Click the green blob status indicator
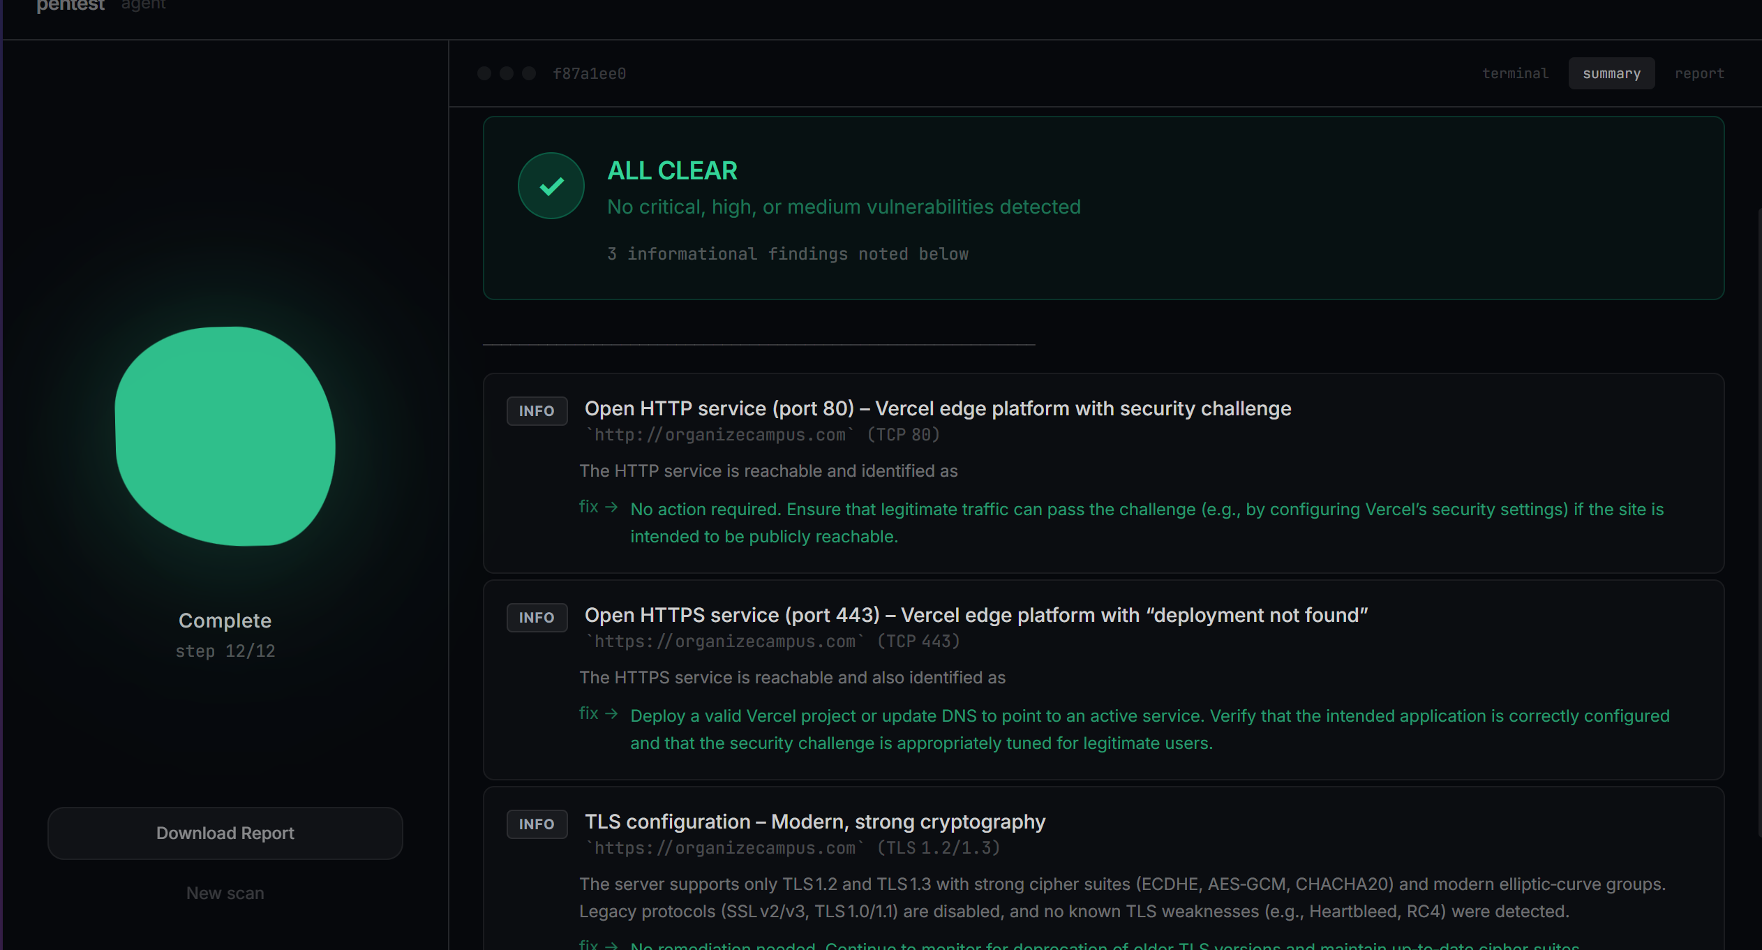Viewport: 1762px width, 950px height. [225, 436]
